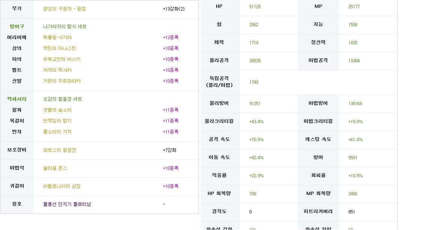Select the earring 바벨로니아의 상징
This screenshot has width=438, height=230.
point(62,186)
